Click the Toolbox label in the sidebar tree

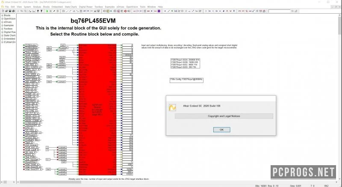(8, 29)
